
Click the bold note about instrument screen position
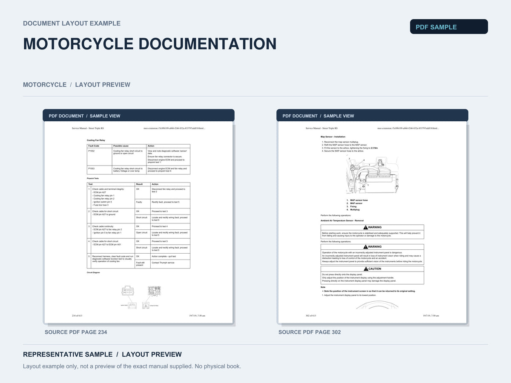coord(369,292)
